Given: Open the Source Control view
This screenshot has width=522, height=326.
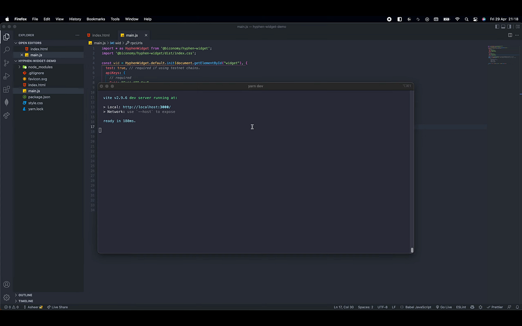Looking at the screenshot, I should coord(6,63).
